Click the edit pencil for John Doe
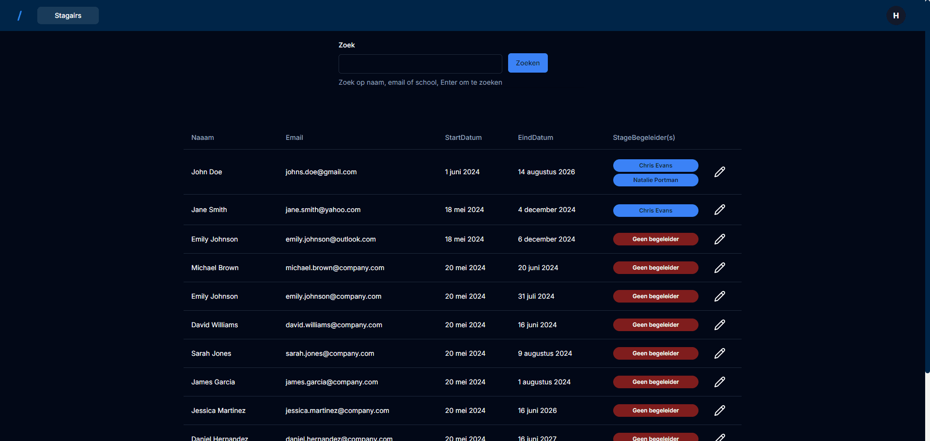 point(719,172)
